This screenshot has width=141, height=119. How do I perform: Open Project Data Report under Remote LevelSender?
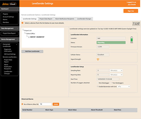pyautogui.click(x=8, y=61)
